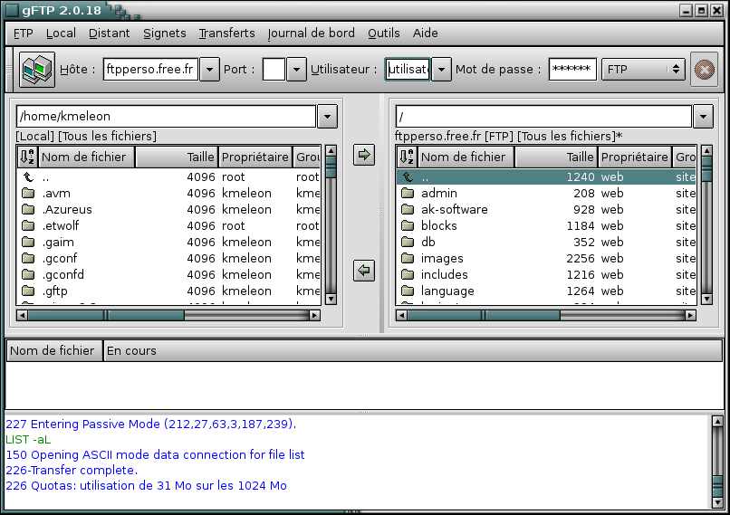Select the remote ak-software folder icon
Viewport: 730px width, 515px height.
[408, 209]
